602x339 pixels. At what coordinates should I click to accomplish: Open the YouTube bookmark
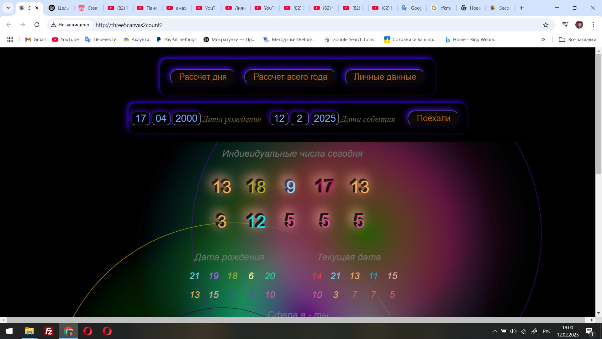[65, 40]
